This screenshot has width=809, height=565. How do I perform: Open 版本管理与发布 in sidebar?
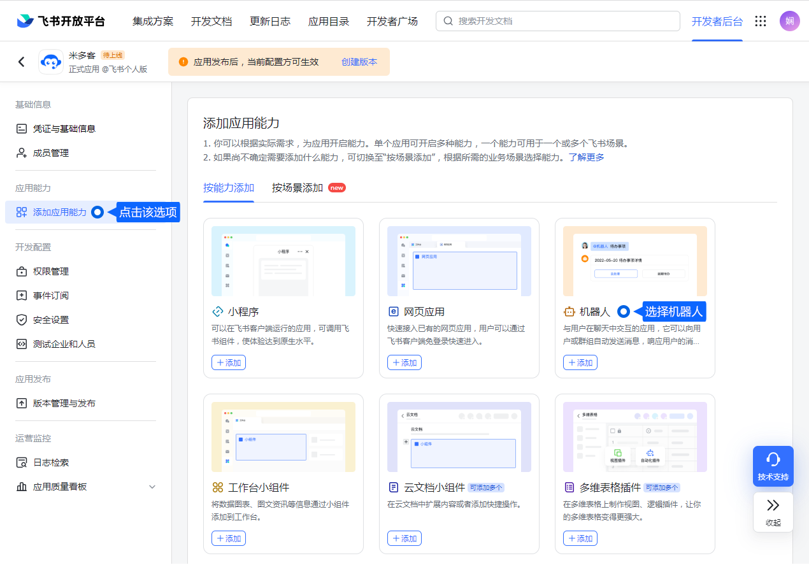pos(64,403)
